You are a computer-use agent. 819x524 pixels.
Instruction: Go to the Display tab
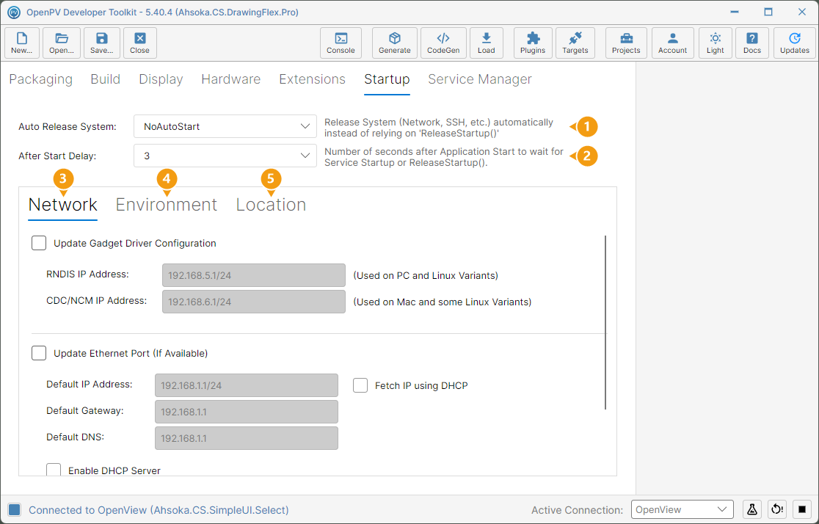click(x=161, y=79)
